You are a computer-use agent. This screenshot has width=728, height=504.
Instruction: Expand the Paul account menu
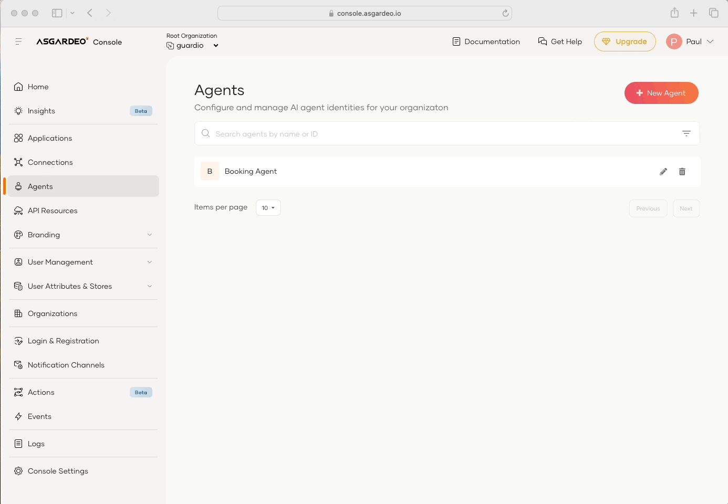(691, 41)
